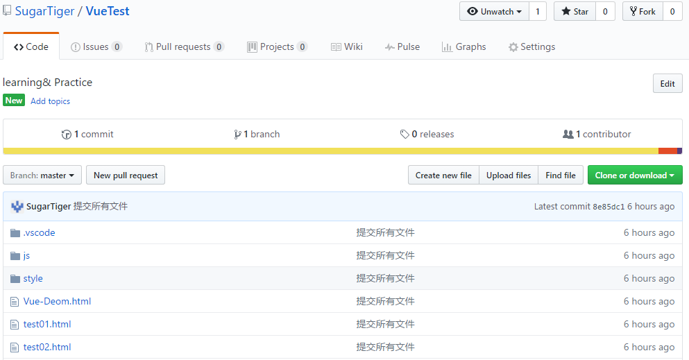Open the VueTest repository link
Screen dimensions: 689x360
coord(108,11)
